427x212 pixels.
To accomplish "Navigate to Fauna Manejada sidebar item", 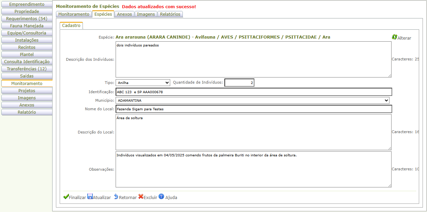I will 27,26.
